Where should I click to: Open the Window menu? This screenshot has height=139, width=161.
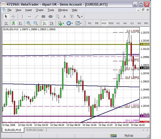click(63, 10)
